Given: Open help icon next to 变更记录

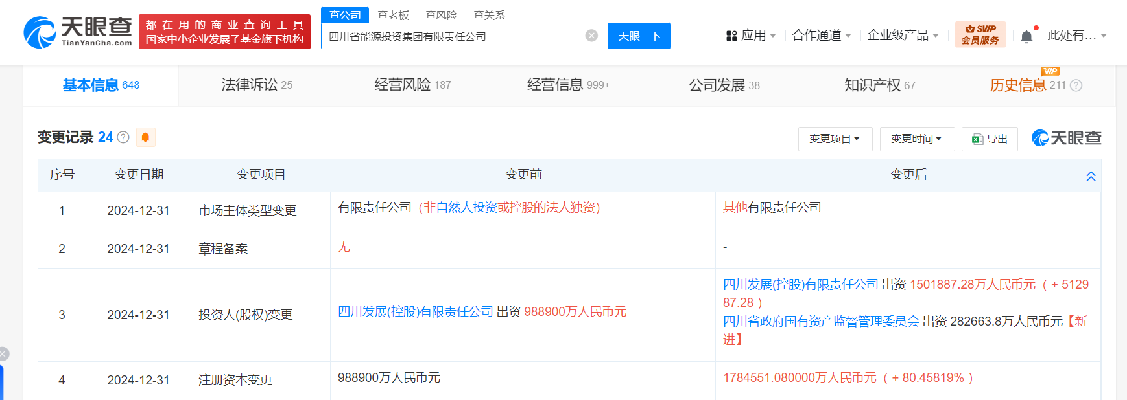Looking at the screenshot, I should click(x=123, y=137).
